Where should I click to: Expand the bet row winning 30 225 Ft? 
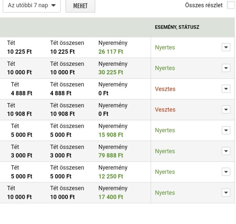coord(226,68)
